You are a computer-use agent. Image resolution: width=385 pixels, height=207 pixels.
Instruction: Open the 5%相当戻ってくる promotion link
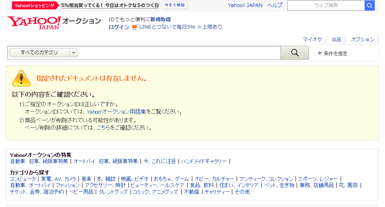[x=110, y=5]
